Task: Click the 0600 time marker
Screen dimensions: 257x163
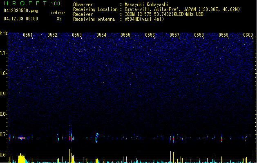Action: (x=248, y=35)
